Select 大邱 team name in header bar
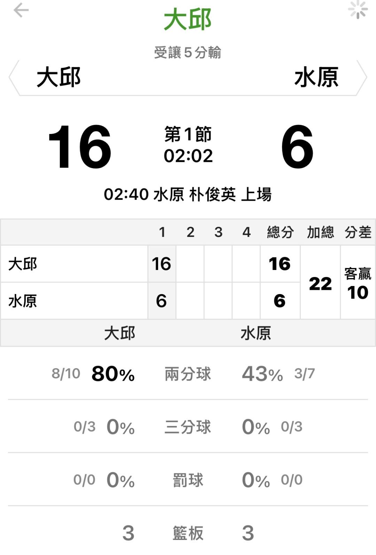The width and height of the screenshot is (376, 555). [59, 77]
